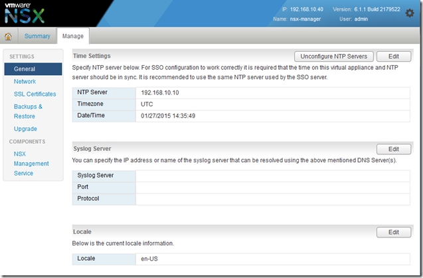Select version text 6.1.1 Build 2179522
This screenshot has width=423, height=278.
377,9
